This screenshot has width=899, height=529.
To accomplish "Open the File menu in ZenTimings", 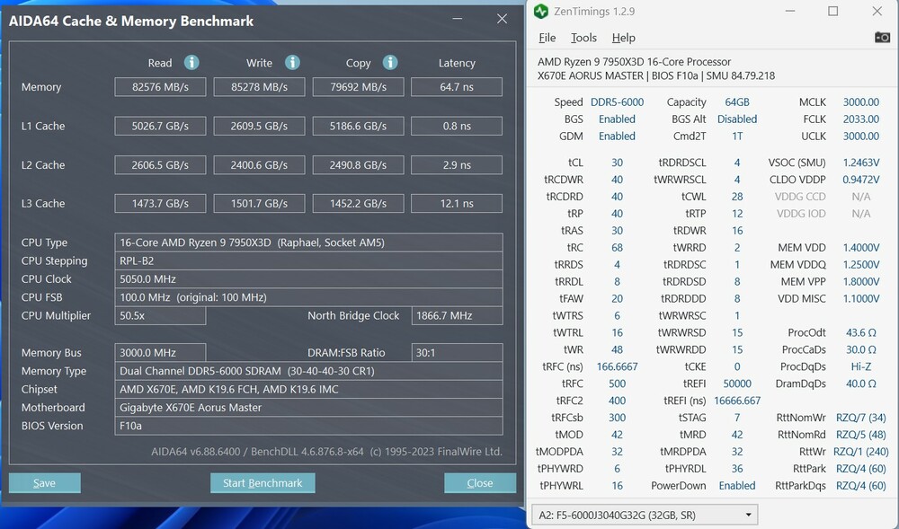I will [x=547, y=38].
